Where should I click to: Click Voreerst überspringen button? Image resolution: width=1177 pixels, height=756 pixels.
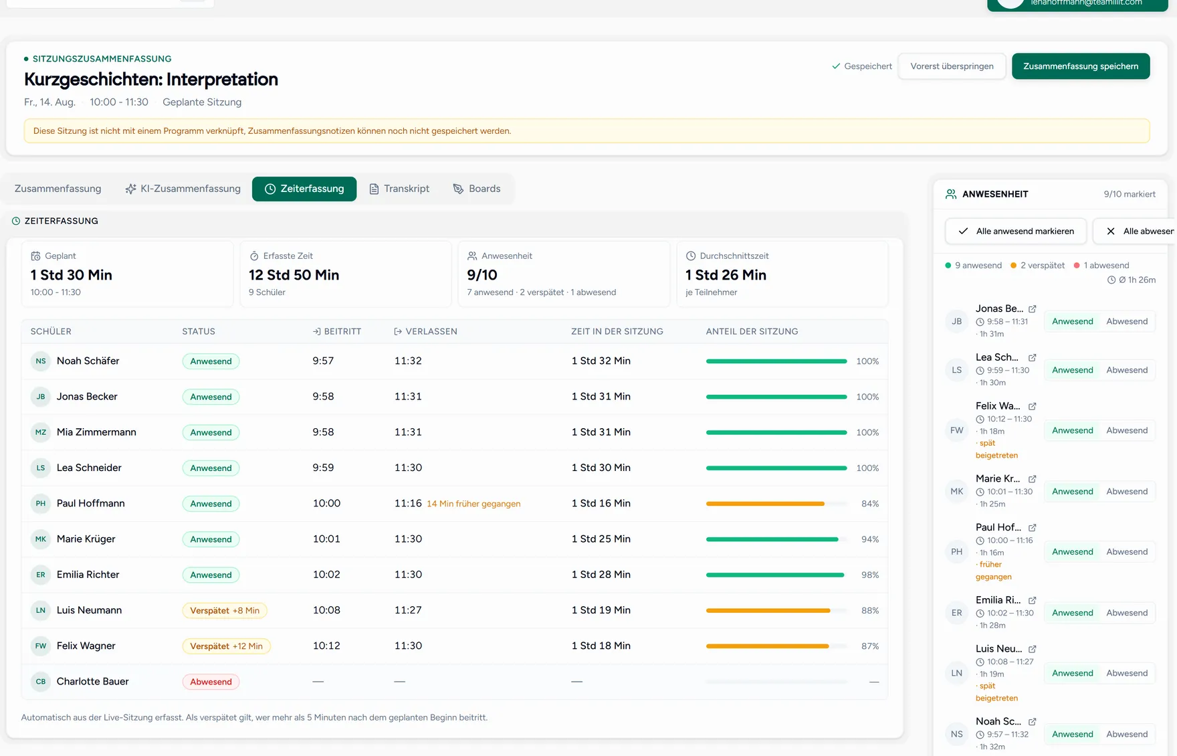tap(952, 66)
